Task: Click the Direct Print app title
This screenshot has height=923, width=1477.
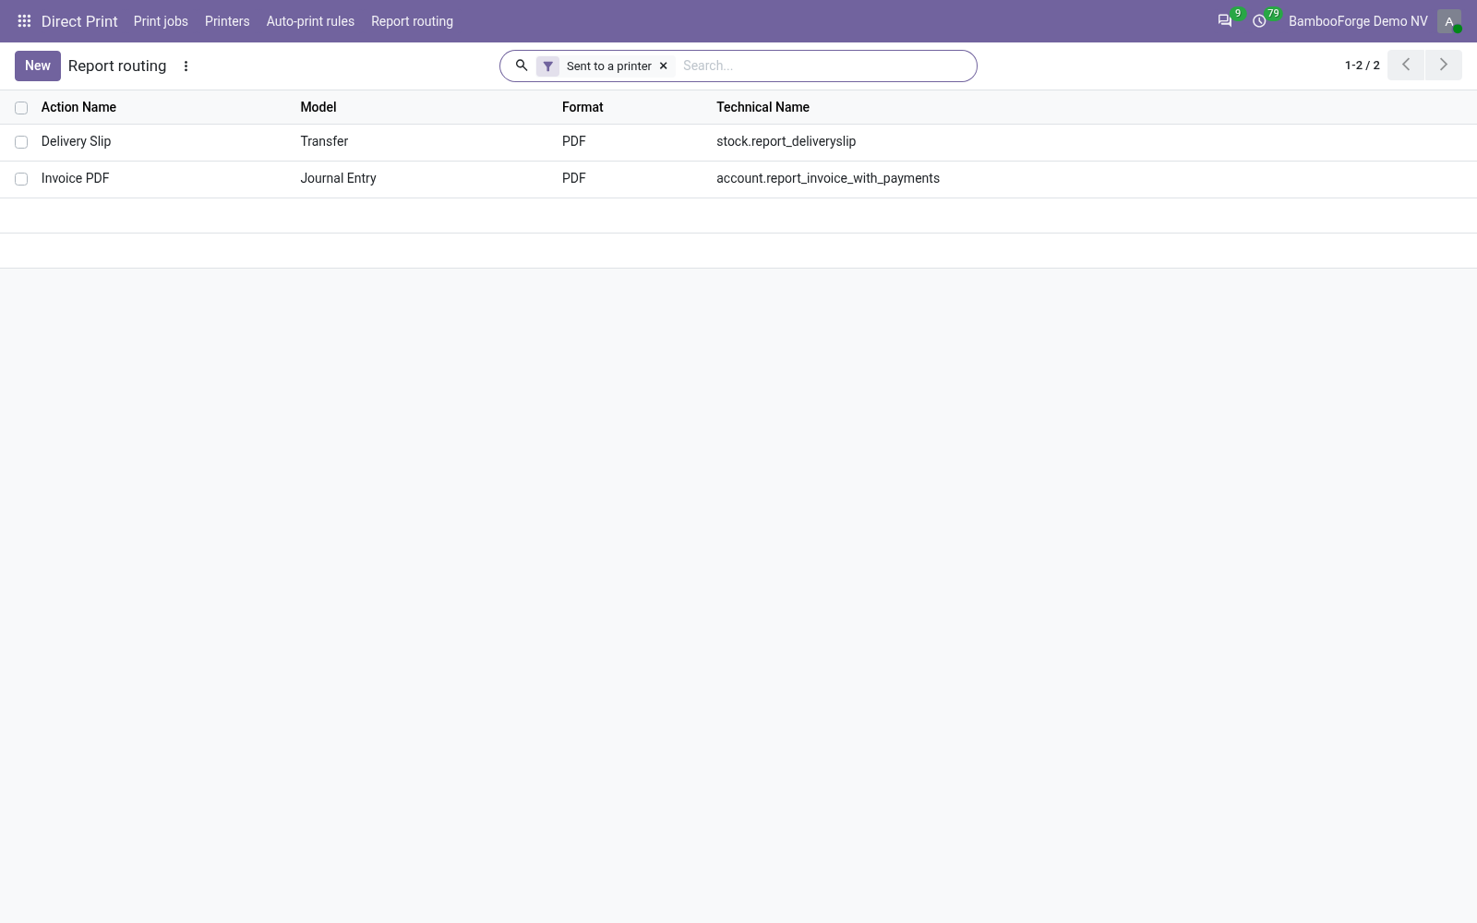Action: [x=79, y=21]
